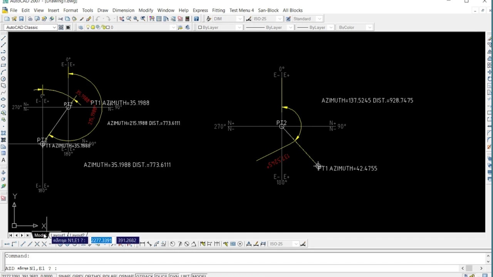Open the Properties palette icon
Viewport: 493px width, 277px height.
tap(152, 19)
